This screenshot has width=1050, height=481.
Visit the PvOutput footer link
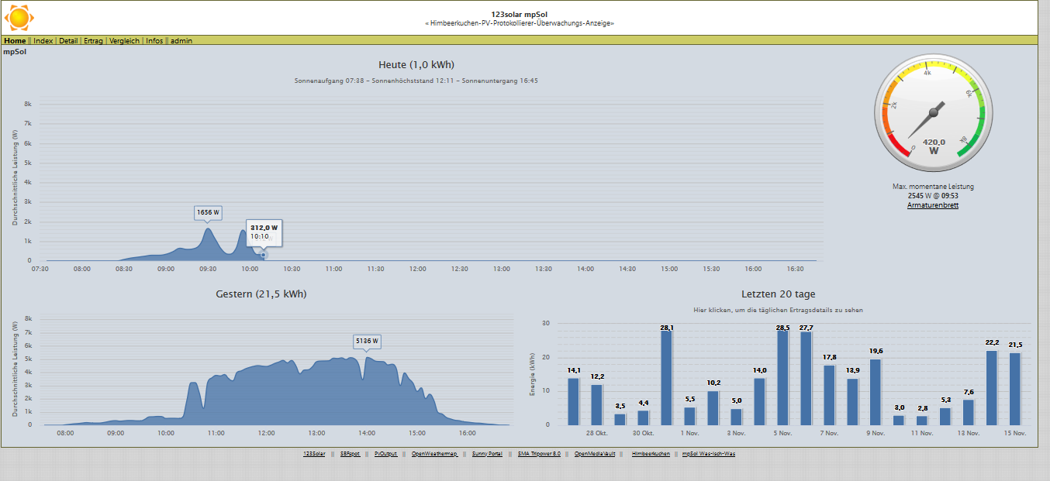tap(385, 454)
